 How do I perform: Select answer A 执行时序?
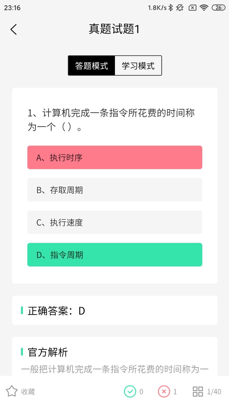[114, 157]
